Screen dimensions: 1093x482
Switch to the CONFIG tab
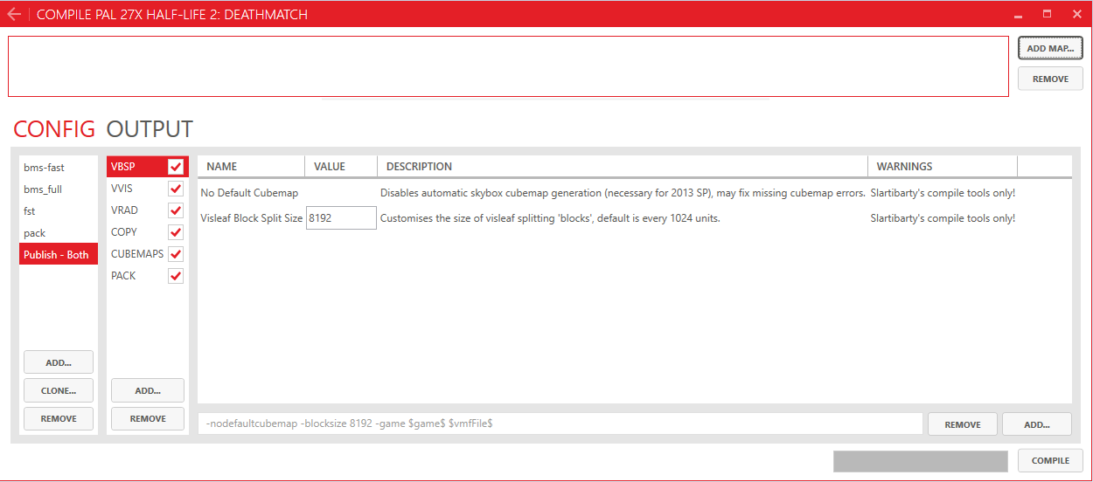tap(54, 129)
